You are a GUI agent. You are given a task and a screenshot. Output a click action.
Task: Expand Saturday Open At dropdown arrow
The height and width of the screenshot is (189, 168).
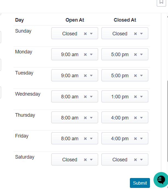point(91,160)
